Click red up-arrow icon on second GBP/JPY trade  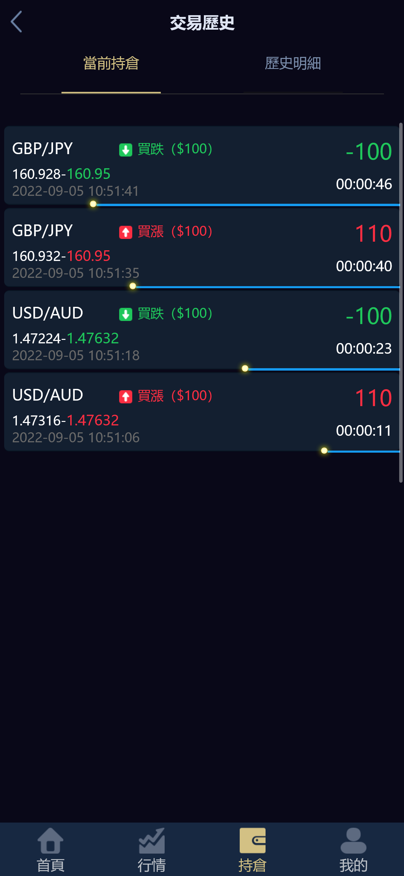(126, 232)
